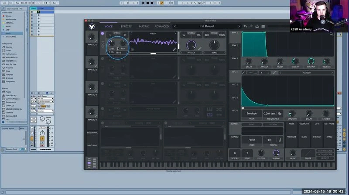Toggle oscillator 1 power button
The width and height of the screenshot is (349, 195).
point(103,34)
